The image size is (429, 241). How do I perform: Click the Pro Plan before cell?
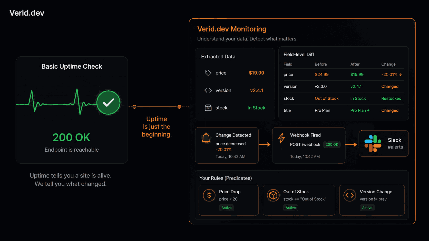coord(323,110)
